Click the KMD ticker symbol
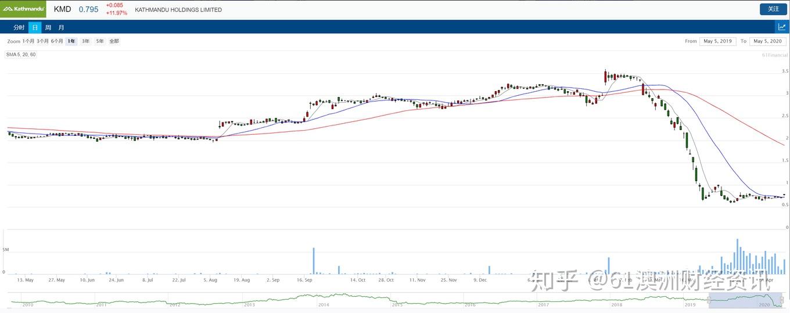This screenshot has width=790, height=313. tap(62, 9)
